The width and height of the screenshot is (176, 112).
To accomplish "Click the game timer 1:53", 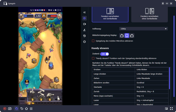I will coord(38,16).
